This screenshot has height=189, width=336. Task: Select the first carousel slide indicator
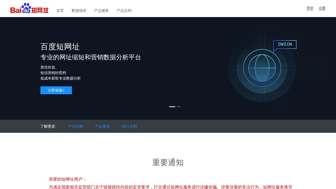pos(172,107)
